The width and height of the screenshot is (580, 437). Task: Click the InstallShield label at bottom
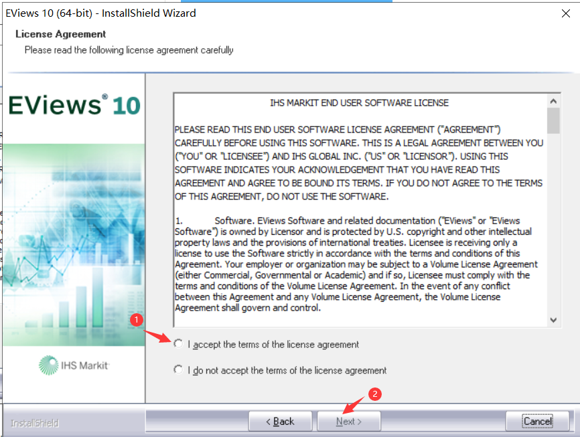pos(35,423)
